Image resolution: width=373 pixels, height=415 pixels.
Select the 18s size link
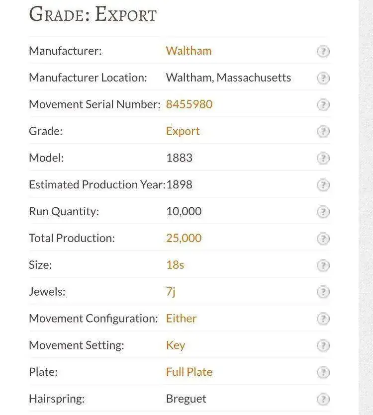[x=175, y=265]
